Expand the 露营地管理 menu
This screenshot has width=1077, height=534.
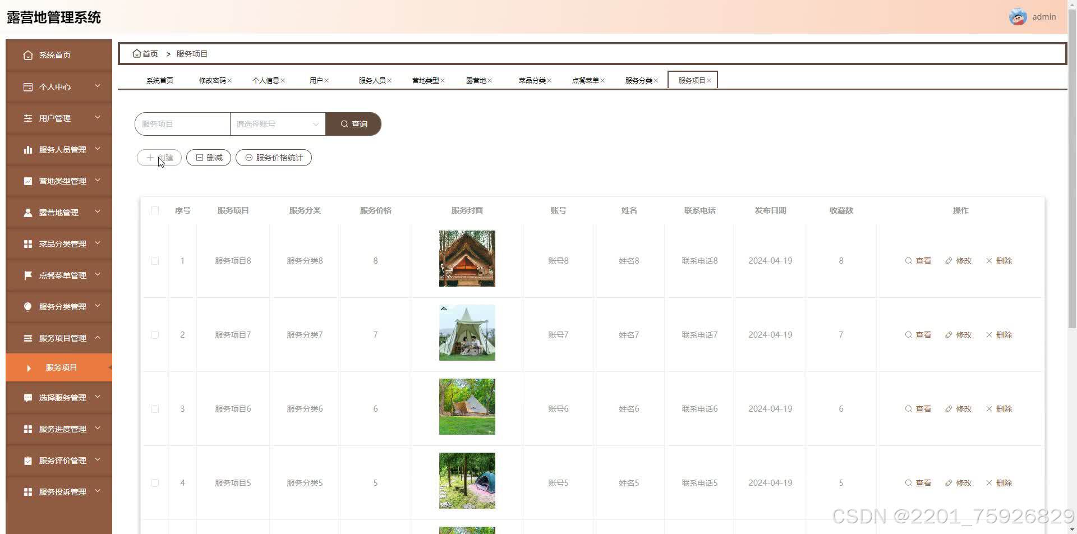point(98,211)
